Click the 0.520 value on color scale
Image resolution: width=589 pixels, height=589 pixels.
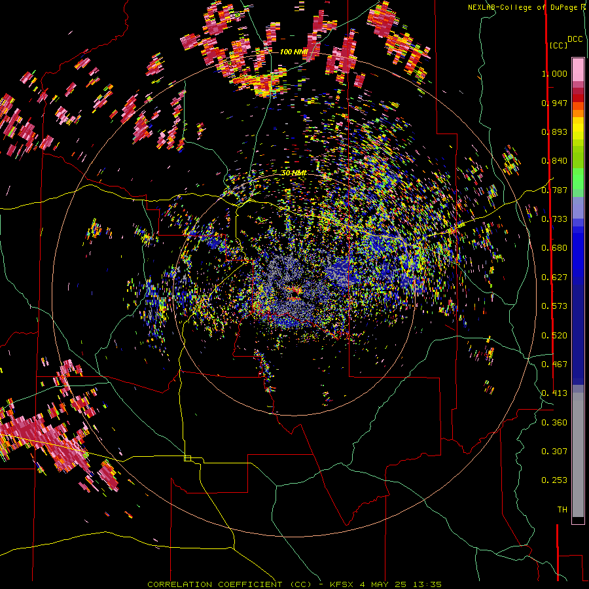(x=554, y=336)
